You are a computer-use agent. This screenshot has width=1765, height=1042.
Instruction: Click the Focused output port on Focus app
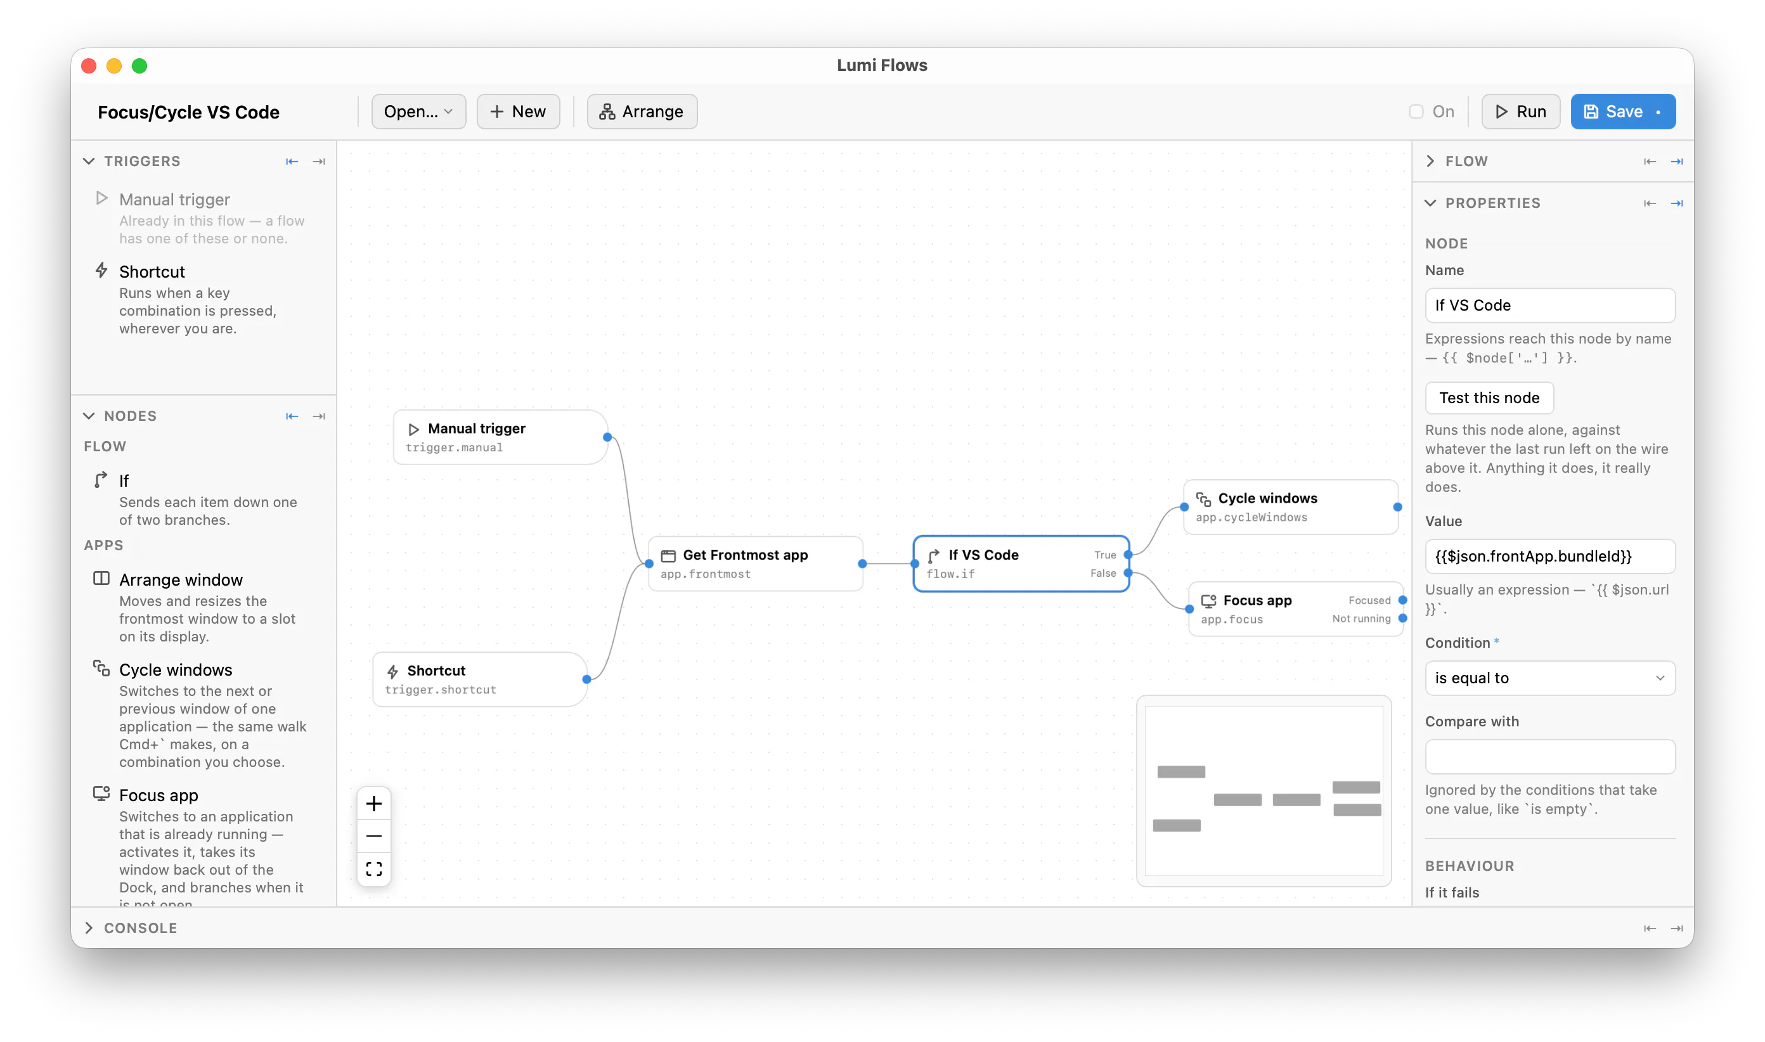click(x=1402, y=600)
